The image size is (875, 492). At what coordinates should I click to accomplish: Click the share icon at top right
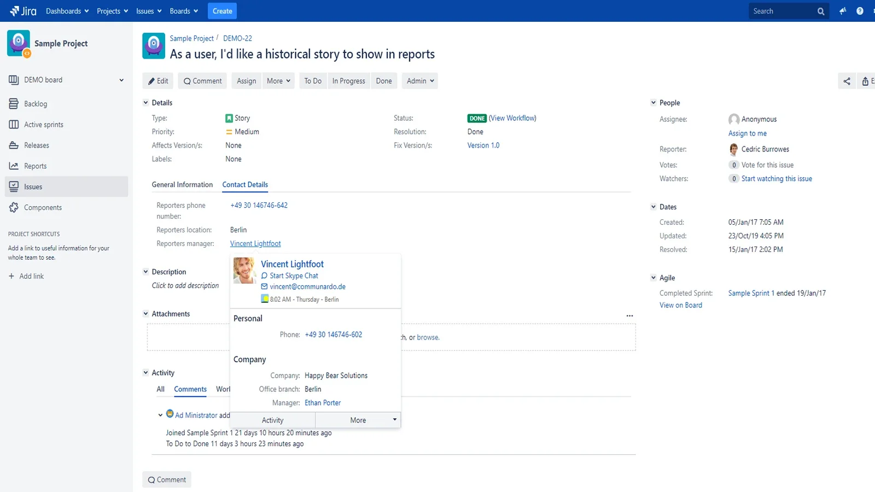(x=847, y=81)
